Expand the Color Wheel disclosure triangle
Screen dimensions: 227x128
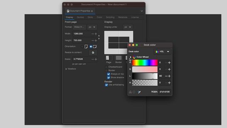(x=131, y=57)
